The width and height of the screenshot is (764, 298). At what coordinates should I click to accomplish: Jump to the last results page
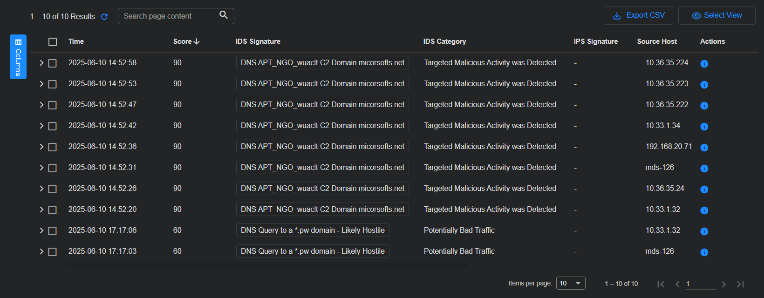coord(740,284)
